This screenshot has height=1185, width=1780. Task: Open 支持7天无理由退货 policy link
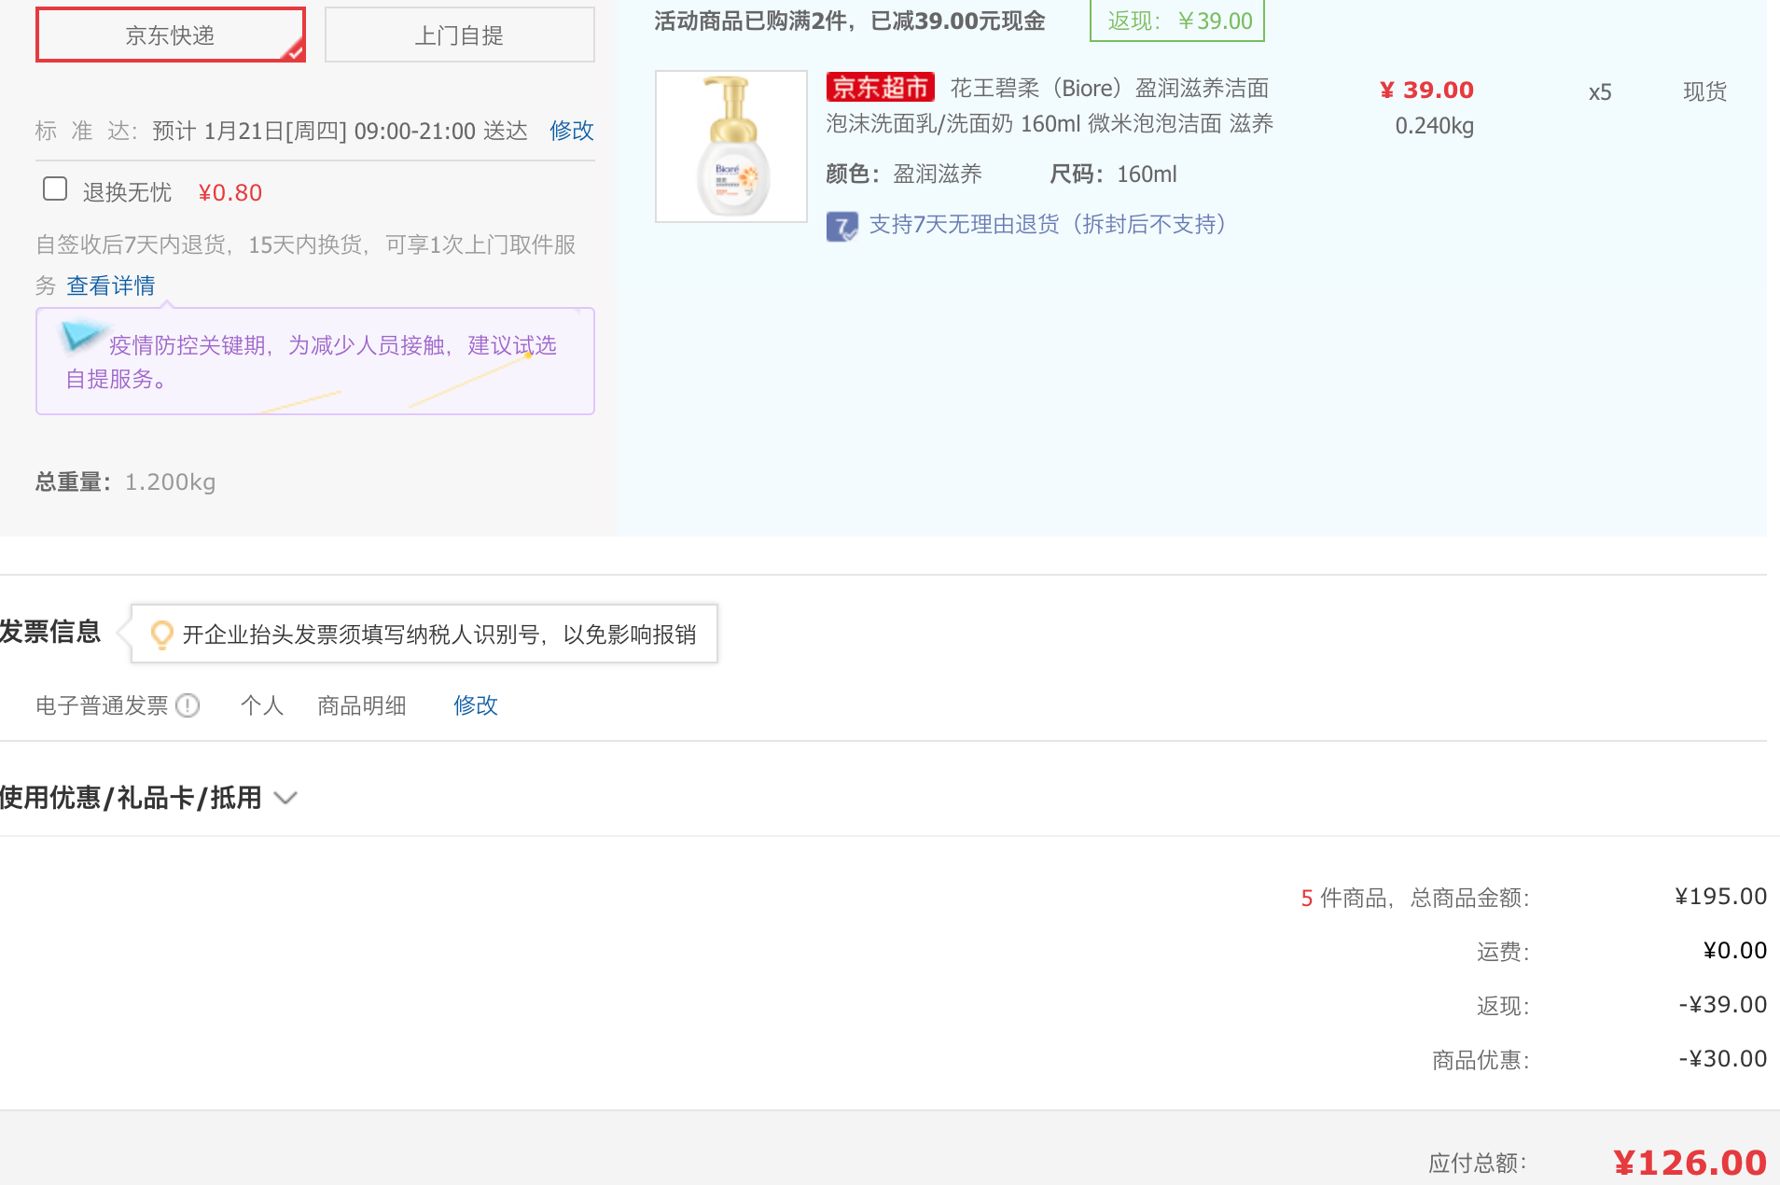(1047, 225)
